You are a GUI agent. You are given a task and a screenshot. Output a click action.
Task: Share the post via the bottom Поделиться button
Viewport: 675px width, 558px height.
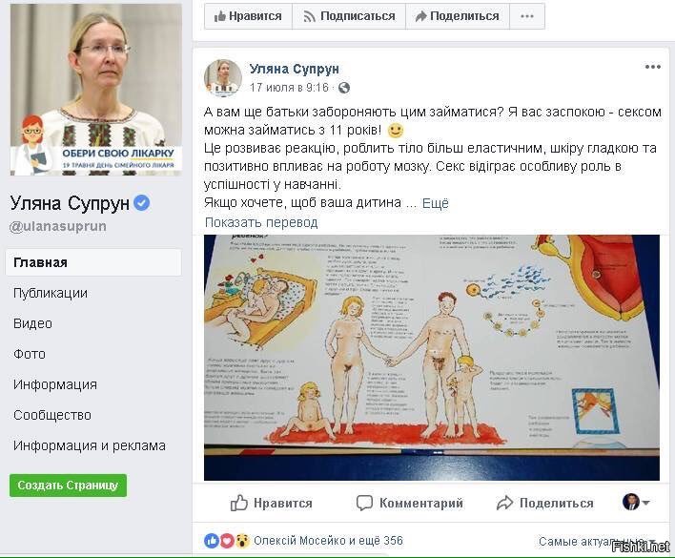(x=545, y=503)
